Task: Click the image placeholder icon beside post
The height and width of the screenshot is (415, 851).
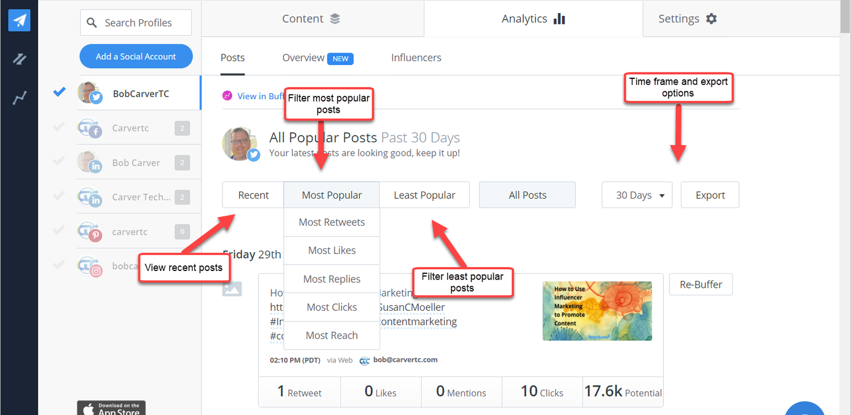Action: point(232,289)
